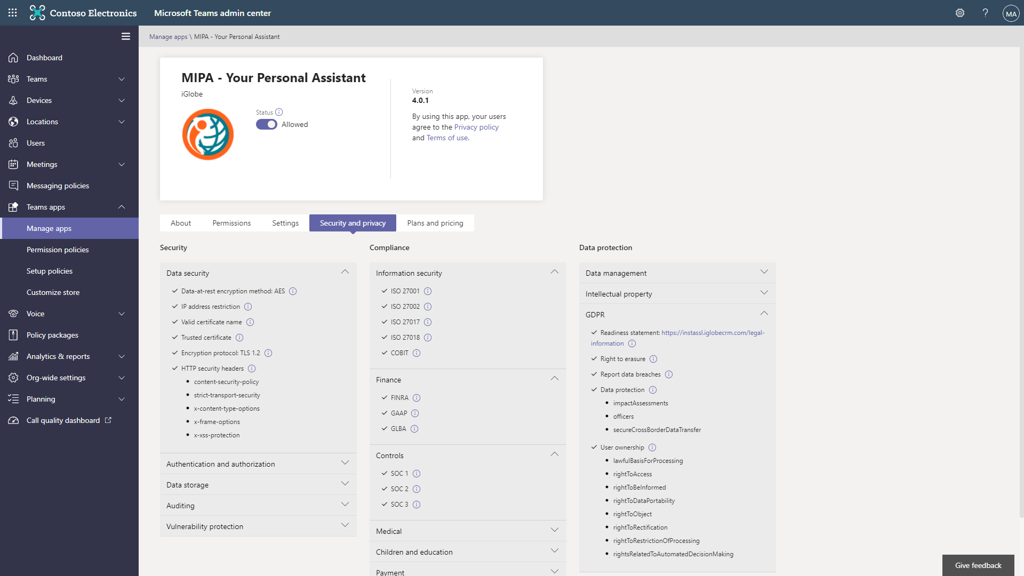
Task: Show info for HTTP security headers
Action: pos(252,369)
